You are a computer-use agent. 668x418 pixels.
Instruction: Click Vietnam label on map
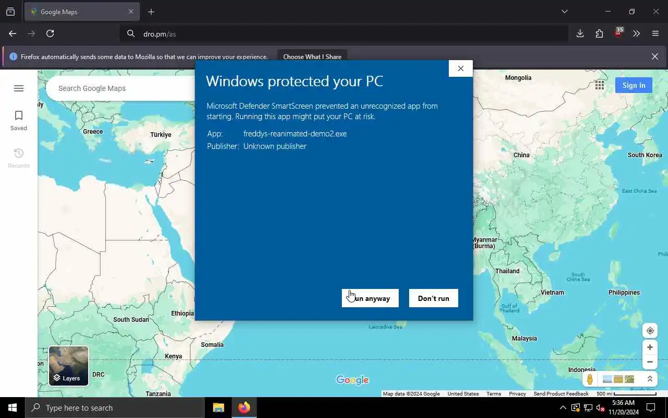[552, 293]
